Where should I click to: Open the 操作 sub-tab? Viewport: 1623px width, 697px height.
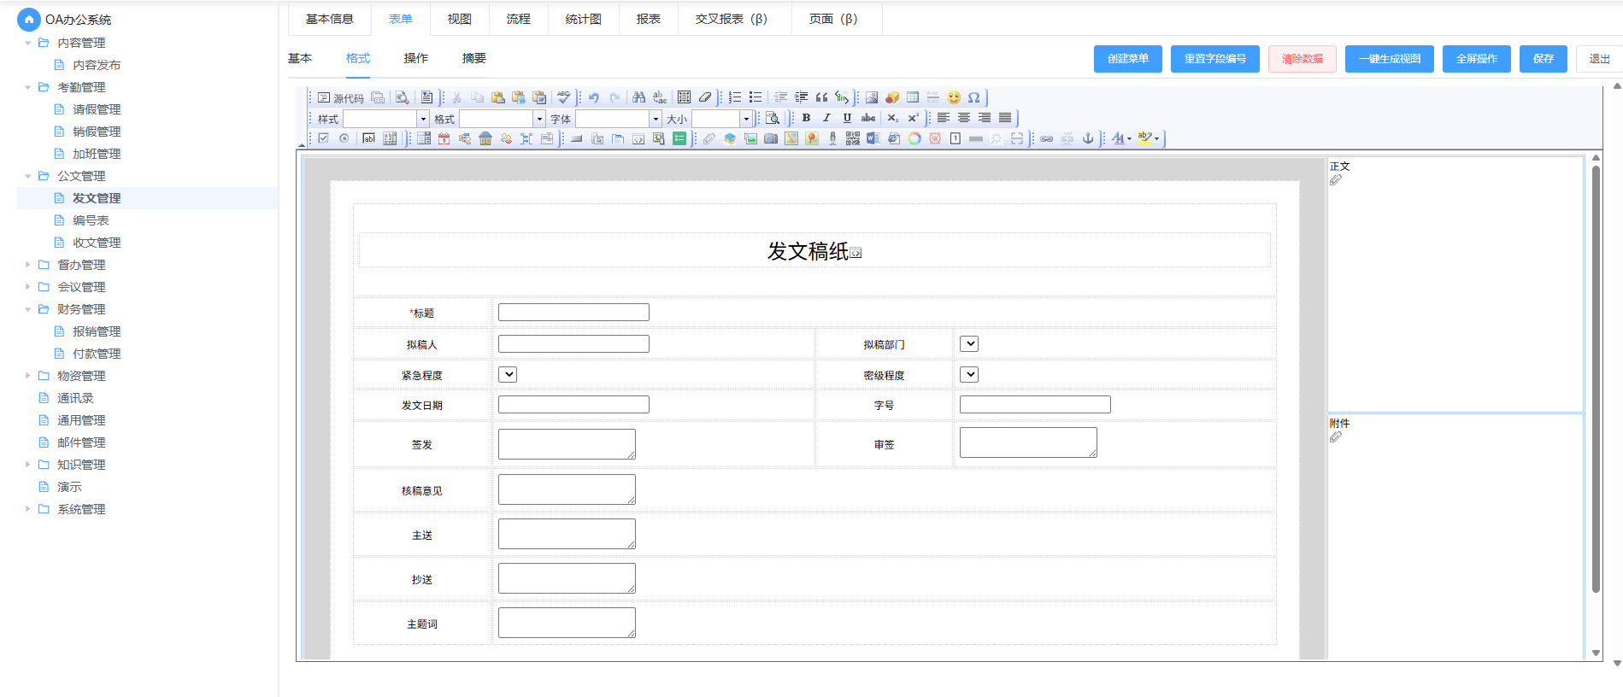point(416,58)
